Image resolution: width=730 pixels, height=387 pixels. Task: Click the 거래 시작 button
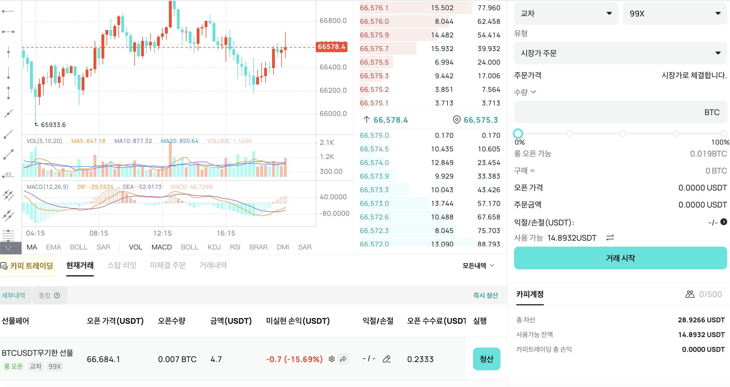click(620, 258)
